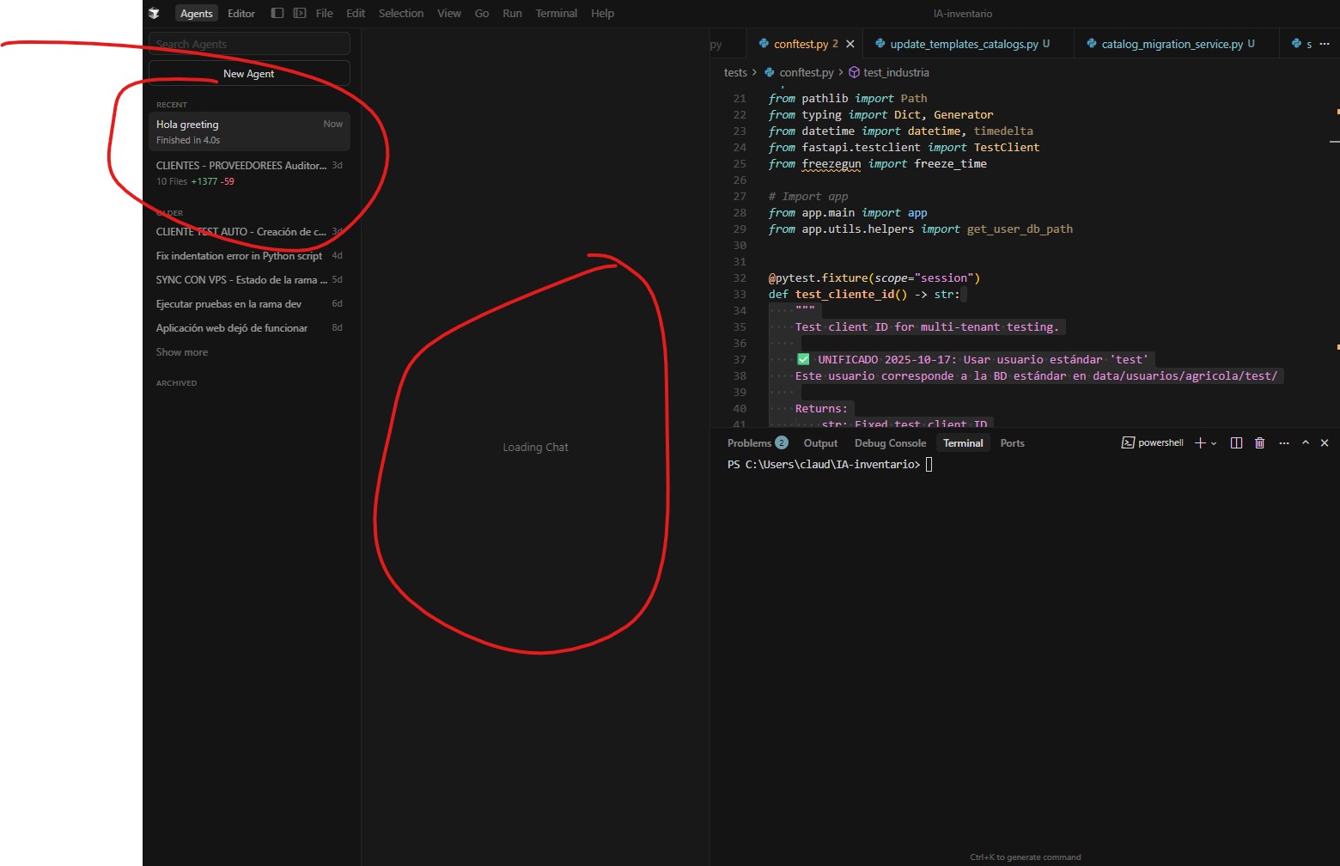Viewport: 1340px width, 866px height.
Task: Click the freezegun import text
Action: (x=831, y=164)
